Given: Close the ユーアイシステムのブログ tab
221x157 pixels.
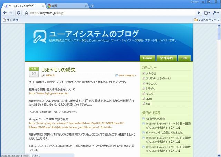Looking at the screenshot, I should pos(43,6).
